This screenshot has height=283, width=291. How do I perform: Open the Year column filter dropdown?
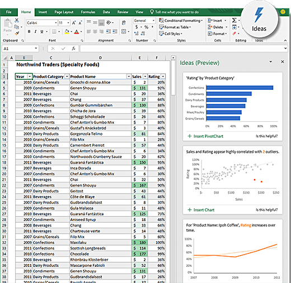(30, 76)
